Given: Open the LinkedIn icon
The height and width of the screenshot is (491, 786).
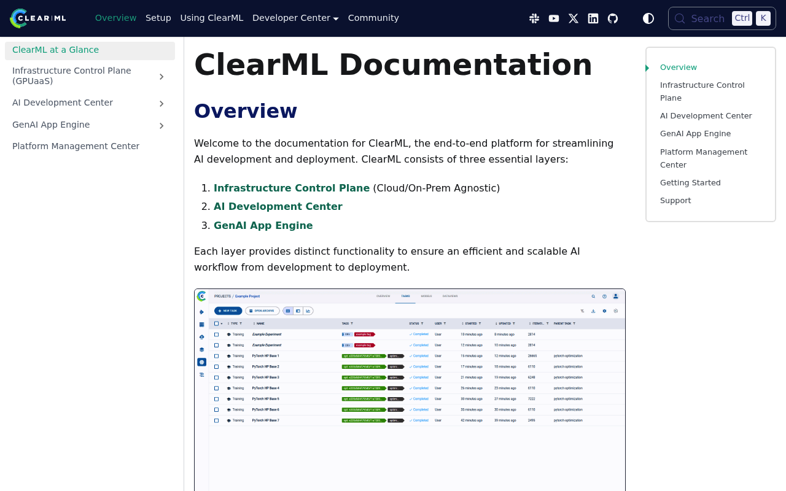Looking at the screenshot, I should (x=593, y=18).
